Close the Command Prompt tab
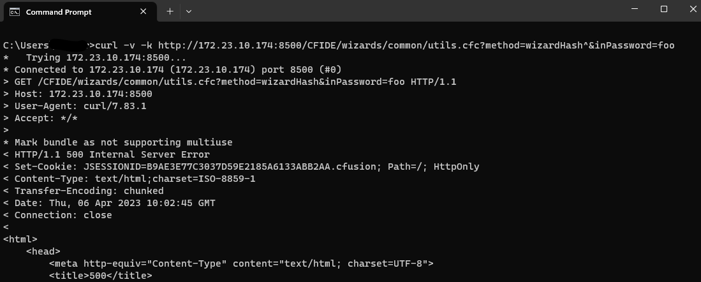The width and height of the screenshot is (701, 282). click(x=144, y=11)
